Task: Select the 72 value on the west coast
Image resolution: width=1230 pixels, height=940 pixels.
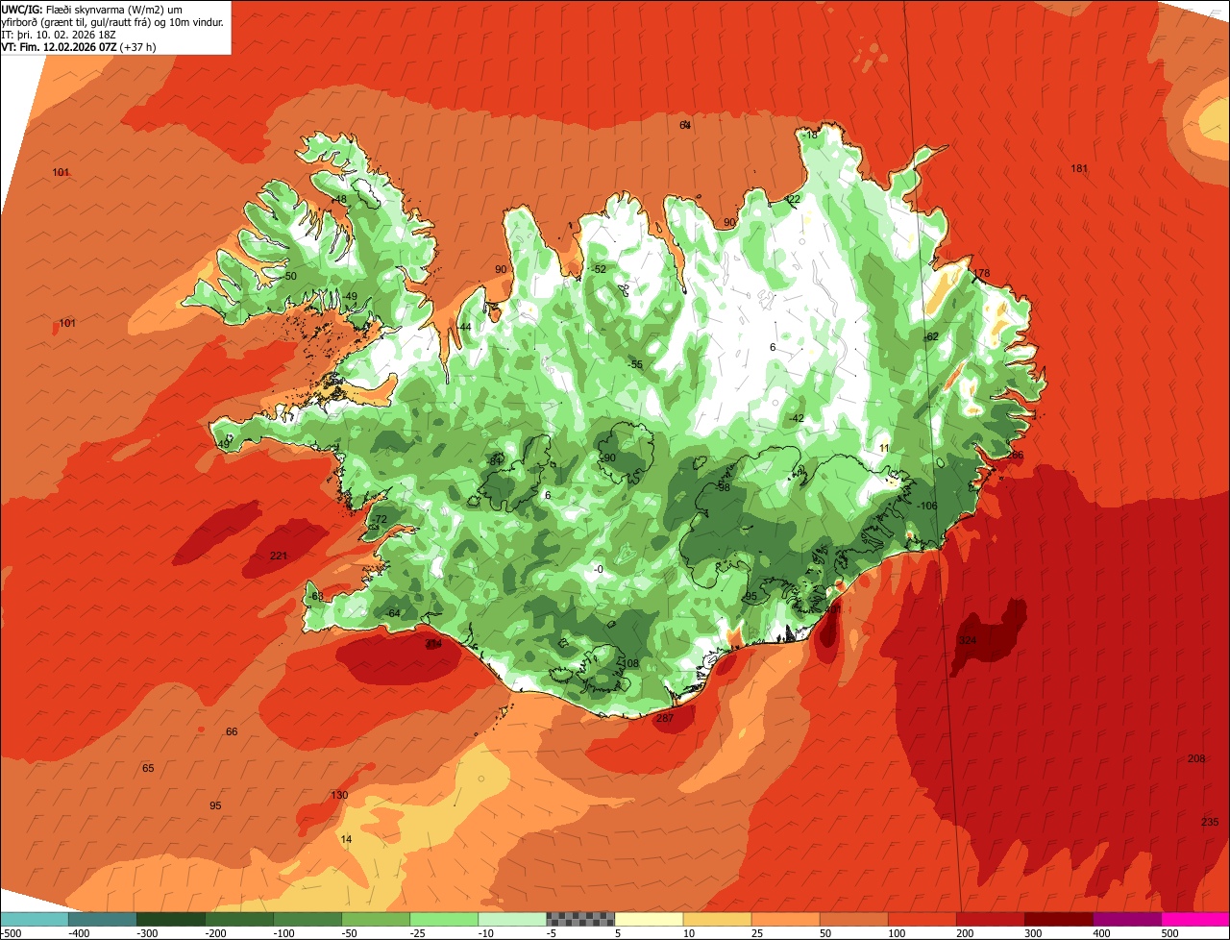Action: click(x=381, y=519)
